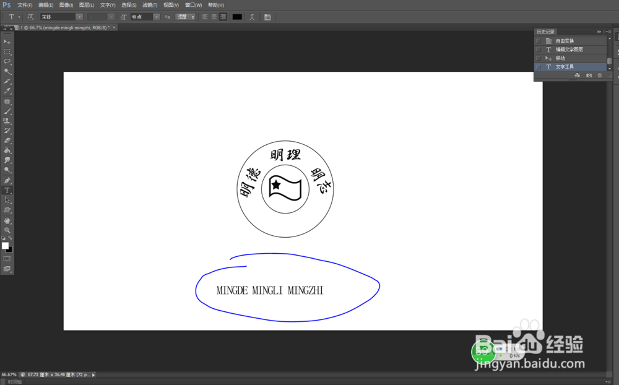Collapse the History panel to icons

pyautogui.click(x=599, y=32)
